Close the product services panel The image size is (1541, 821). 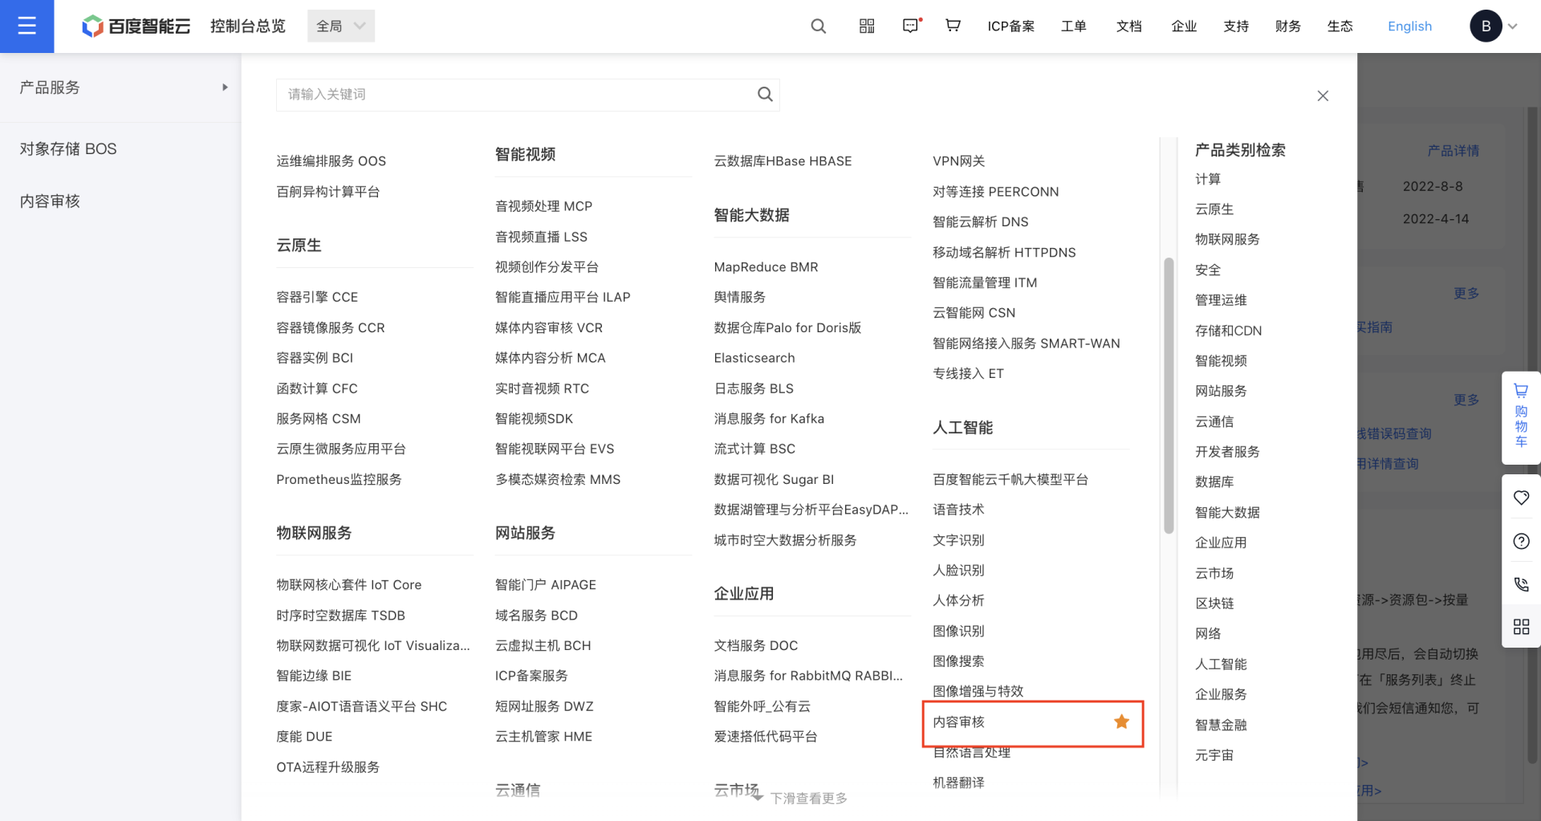point(1323,96)
